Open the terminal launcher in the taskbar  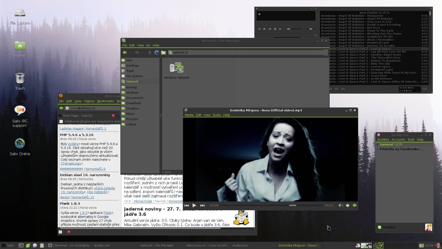pyautogui.click(x=21, y=245)
